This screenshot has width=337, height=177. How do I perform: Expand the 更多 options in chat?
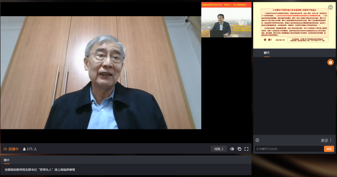tap(324, 140)
